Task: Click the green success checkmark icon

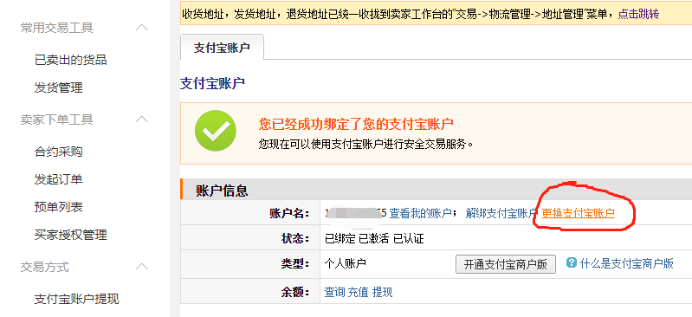Action: tap(216, 131)
